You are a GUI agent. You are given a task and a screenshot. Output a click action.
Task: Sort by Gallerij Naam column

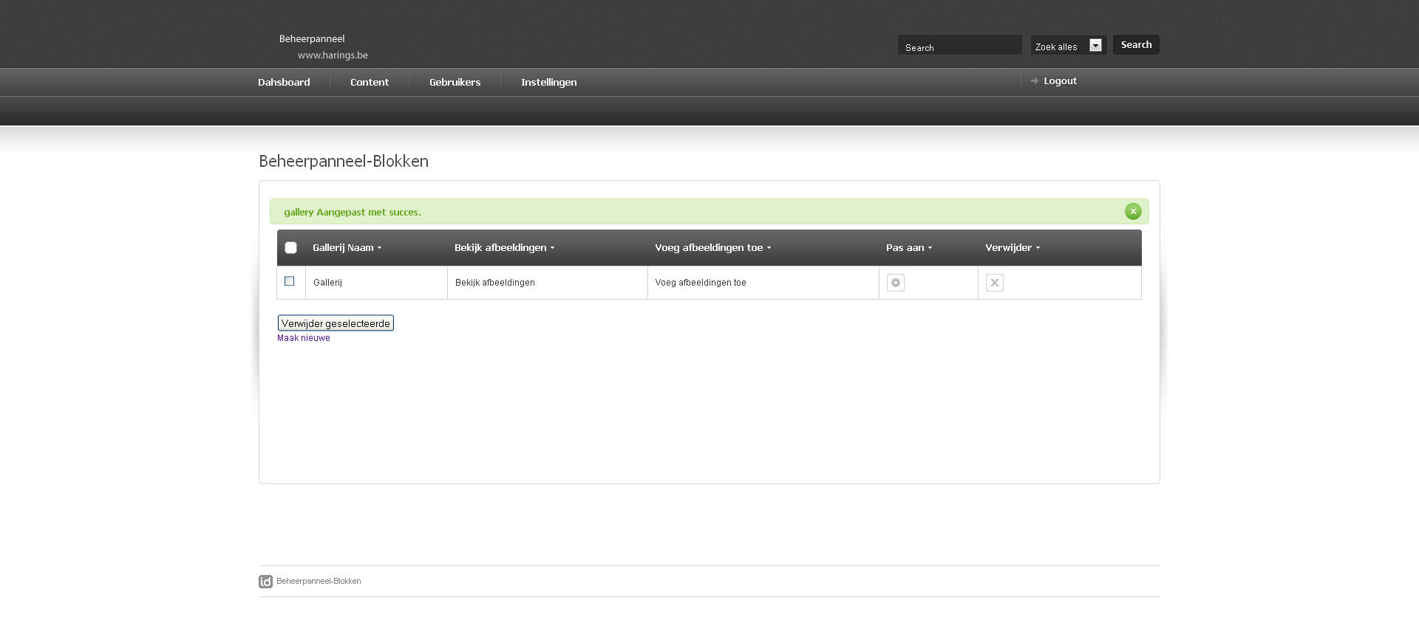(347, 248)
